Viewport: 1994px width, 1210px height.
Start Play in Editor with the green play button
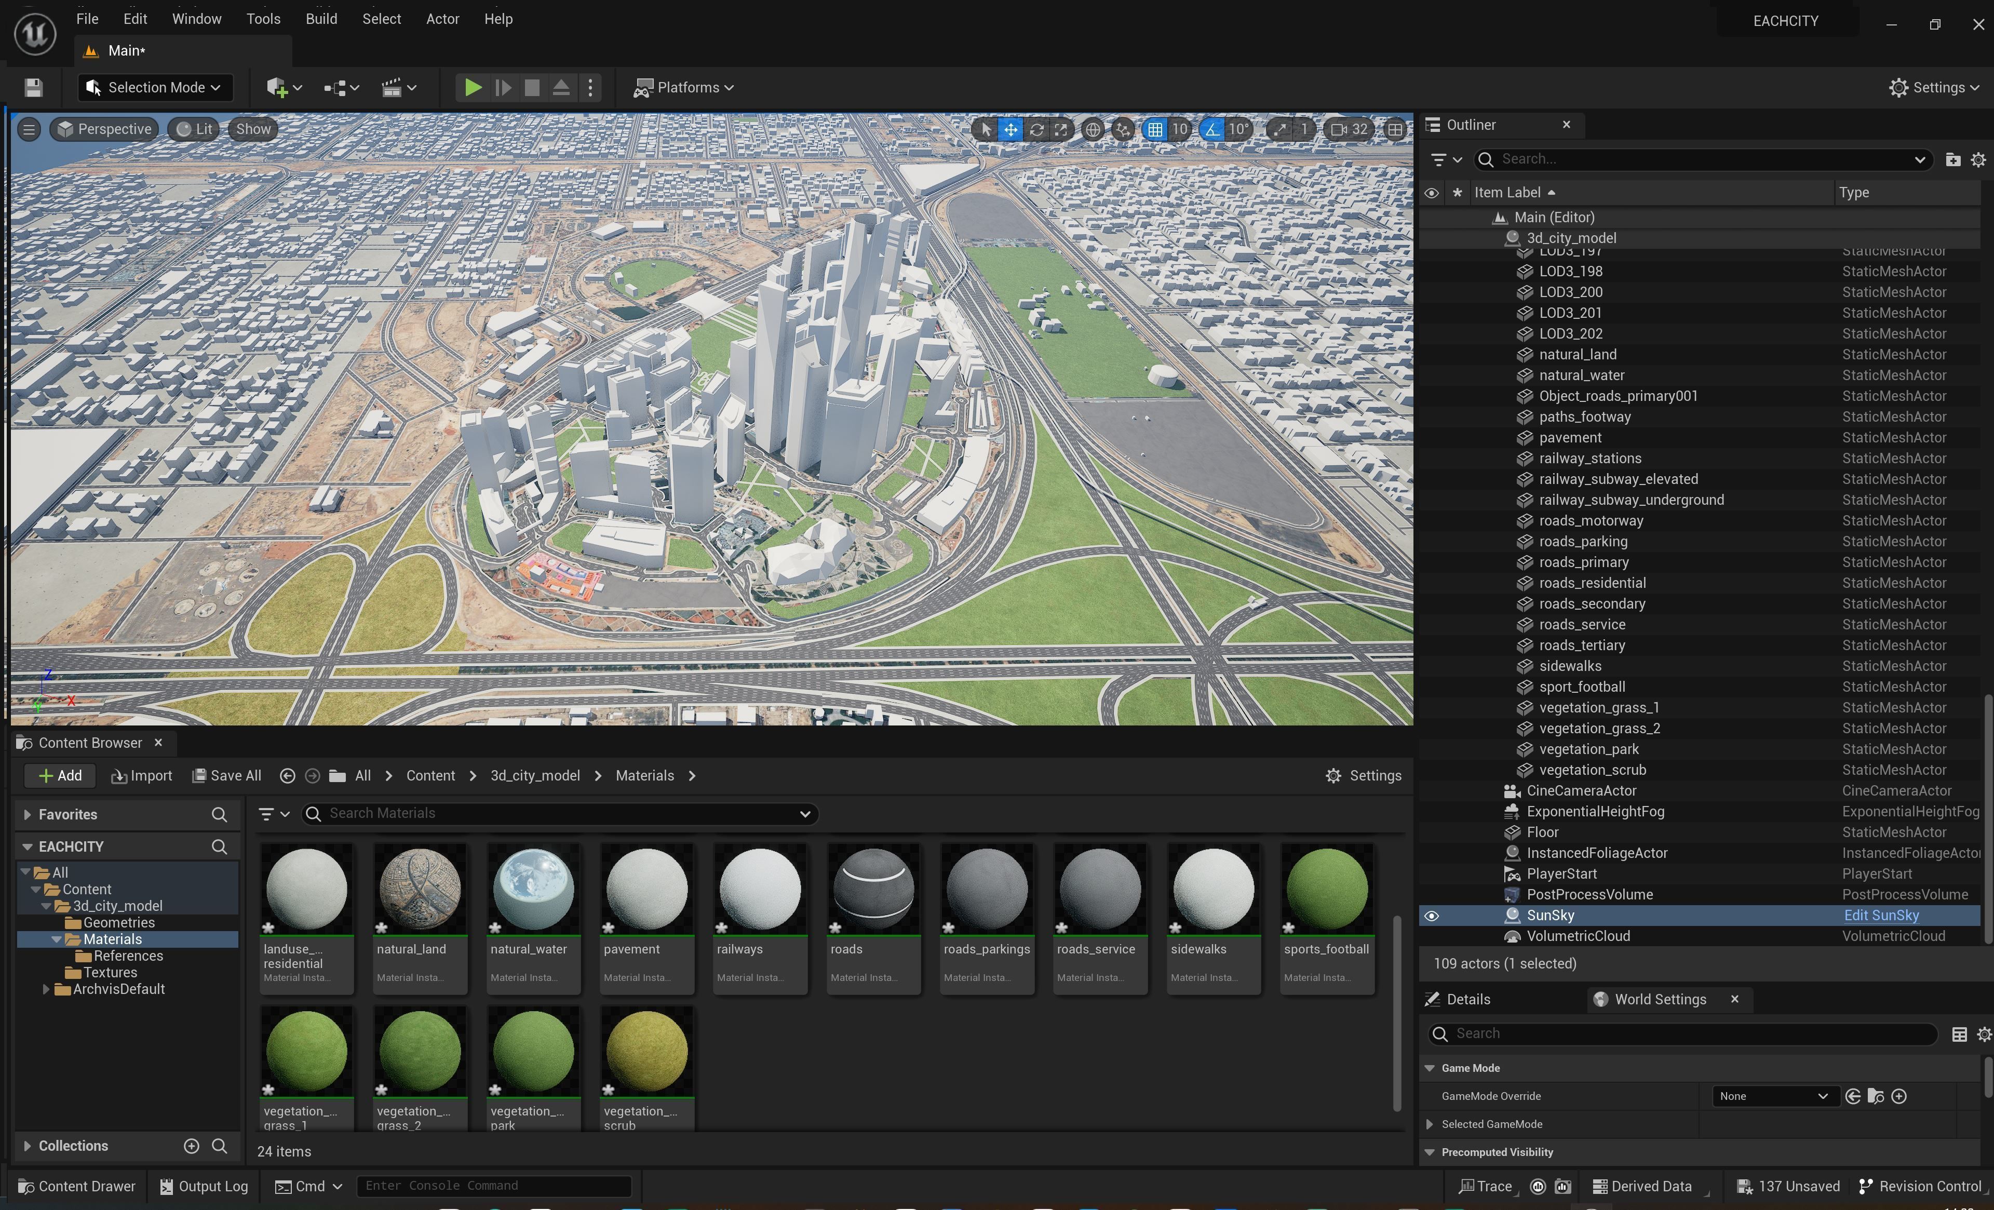point(473,87)
